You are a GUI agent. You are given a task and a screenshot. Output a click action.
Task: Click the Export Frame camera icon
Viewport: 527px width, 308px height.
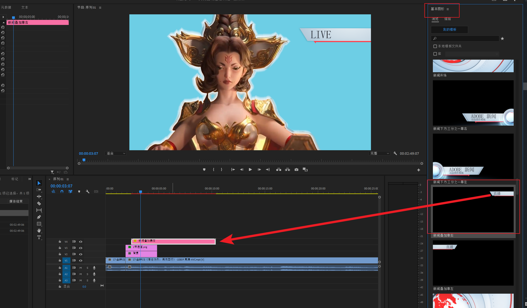(x=296, y=170)
